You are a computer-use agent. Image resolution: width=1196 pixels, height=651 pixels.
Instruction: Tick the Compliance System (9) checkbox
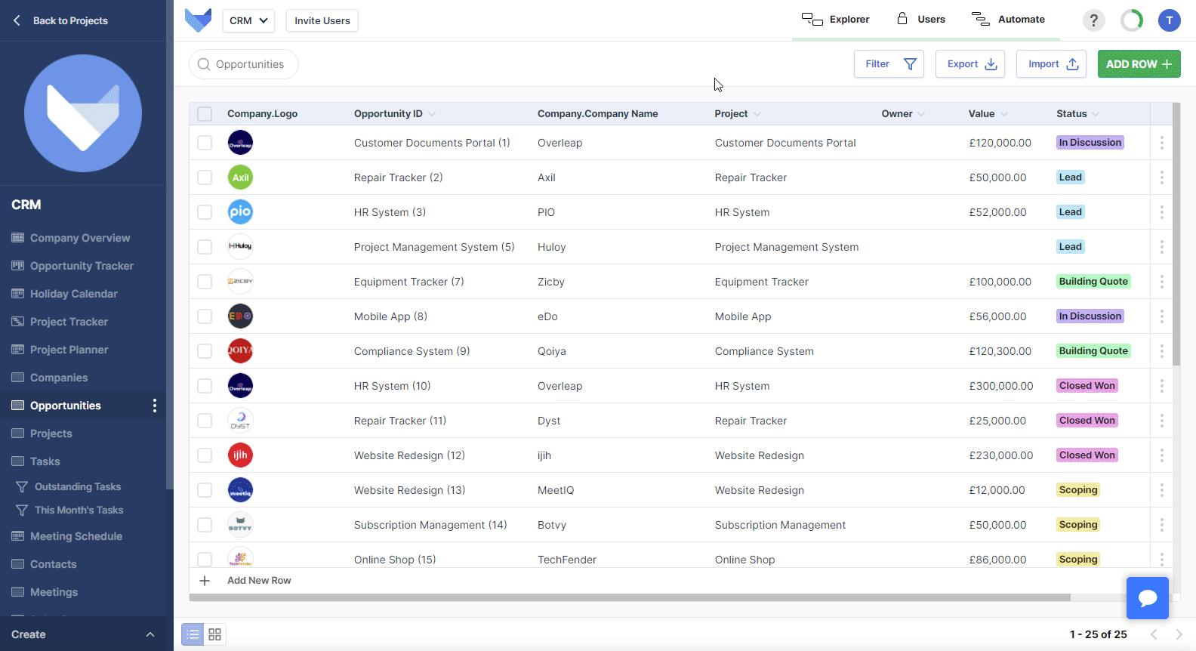(205, 351)
